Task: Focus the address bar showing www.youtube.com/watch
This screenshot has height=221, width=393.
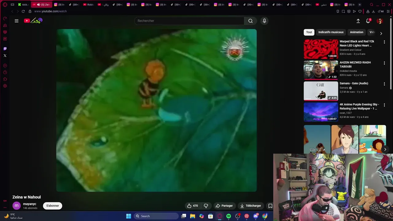Action: 50,11
